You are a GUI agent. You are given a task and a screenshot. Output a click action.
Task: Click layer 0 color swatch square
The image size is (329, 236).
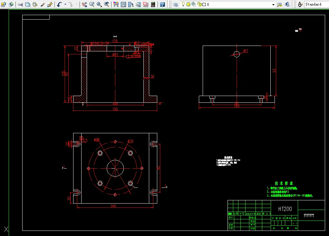coord(204,4)
